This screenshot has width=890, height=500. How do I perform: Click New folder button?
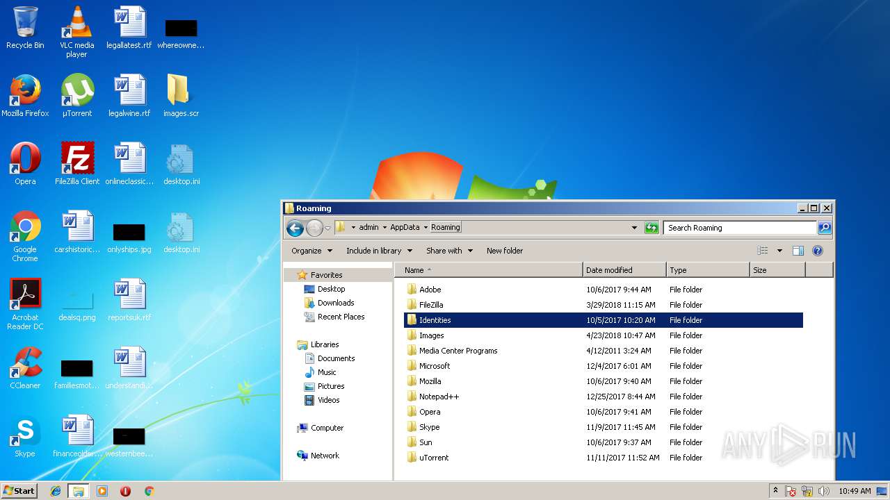[505, 251]
